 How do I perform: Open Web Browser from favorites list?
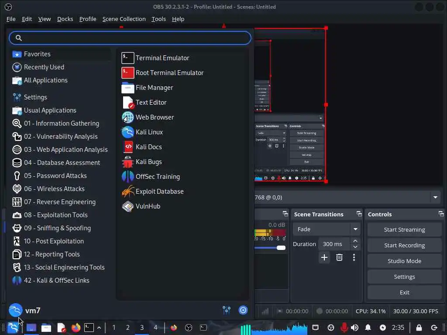(148, 117)
